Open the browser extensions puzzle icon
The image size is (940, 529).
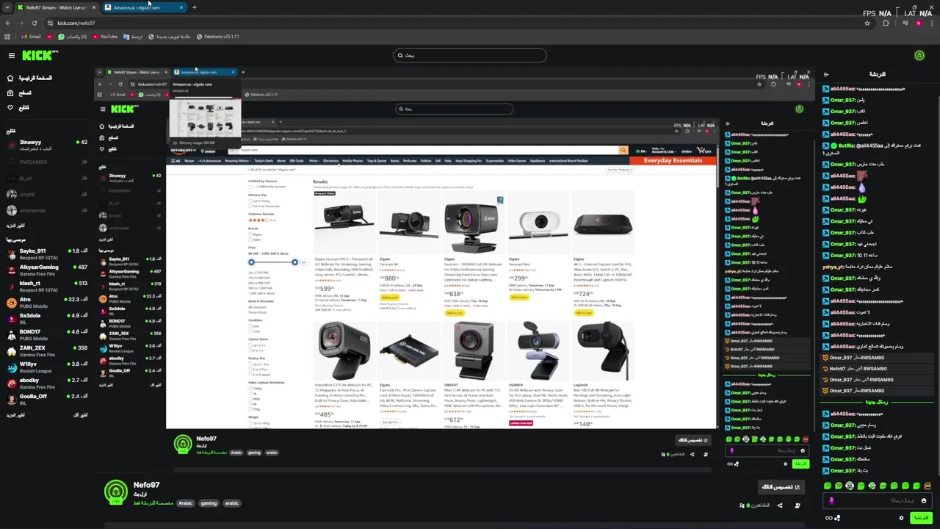point(886,23)
